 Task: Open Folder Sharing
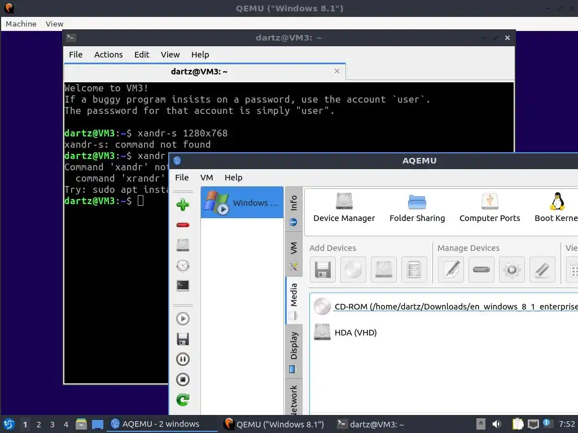[417, 208]
